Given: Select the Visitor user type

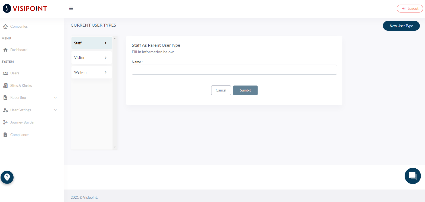Looking at the screenshot, I should (x=92, y=58).
